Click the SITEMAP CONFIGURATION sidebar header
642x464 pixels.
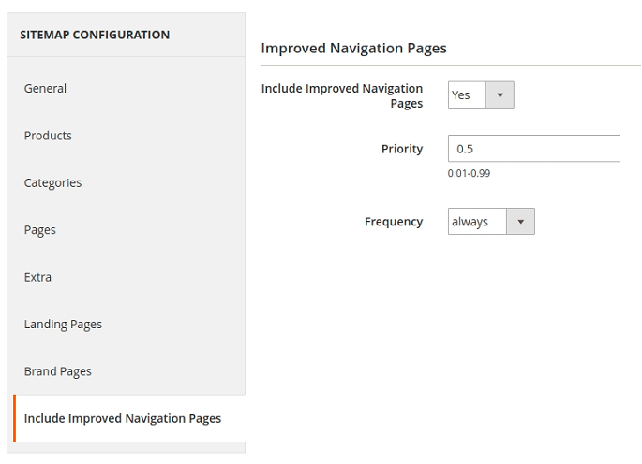point(95,35)
